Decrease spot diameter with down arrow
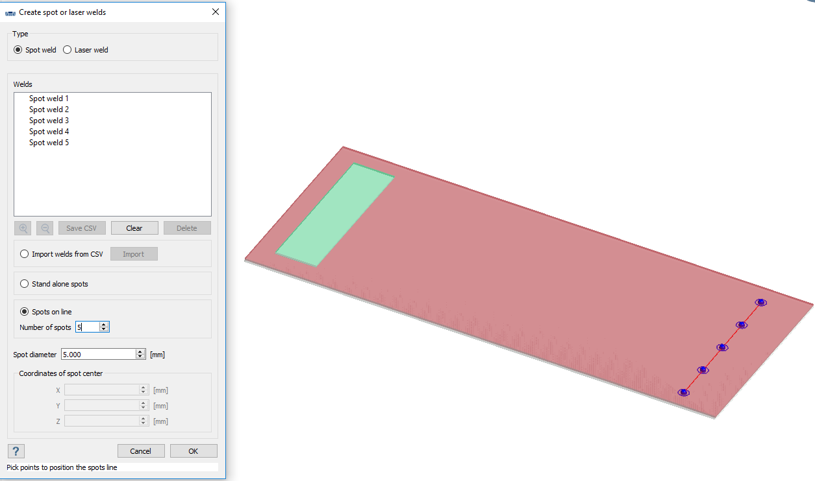 [x=140, y=357]
